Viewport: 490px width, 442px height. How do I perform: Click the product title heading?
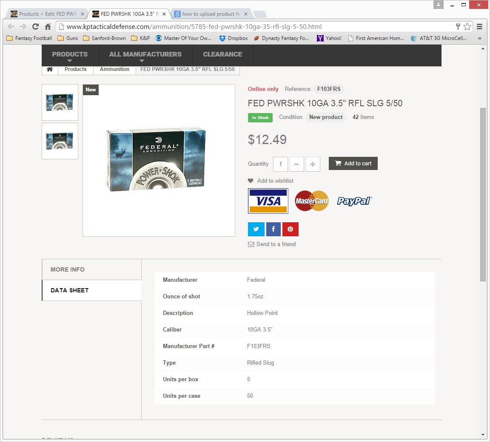pos(325,103)
